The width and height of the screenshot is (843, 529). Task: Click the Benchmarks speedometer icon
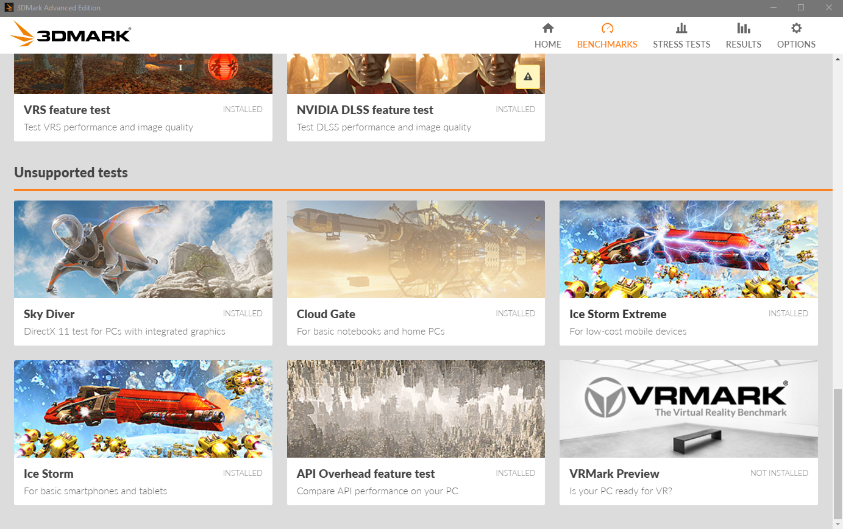pos(607,28)
